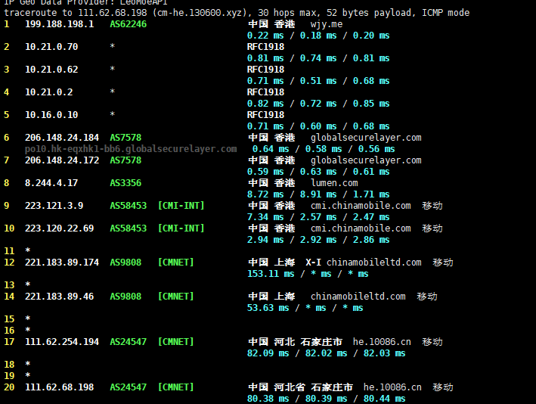Select the IP 221.183.89.46
Image resolution: width=536 pixels, height=404 pixels.
60,297
